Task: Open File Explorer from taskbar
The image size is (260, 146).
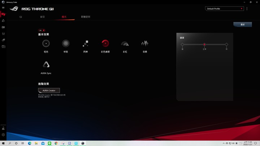Action: coord(36,143)
